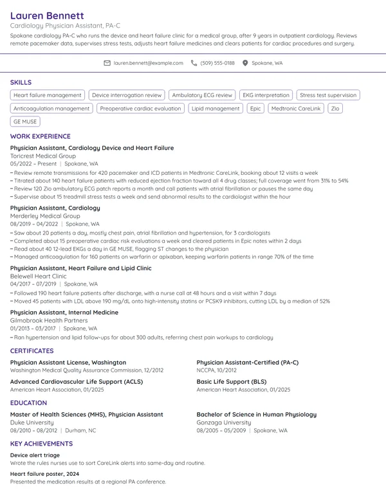Click the NCCPA, 10/2012 issuer line
The height and width of the screenshot is (499, 386).
pyautogui.click(x=217, y=370)
